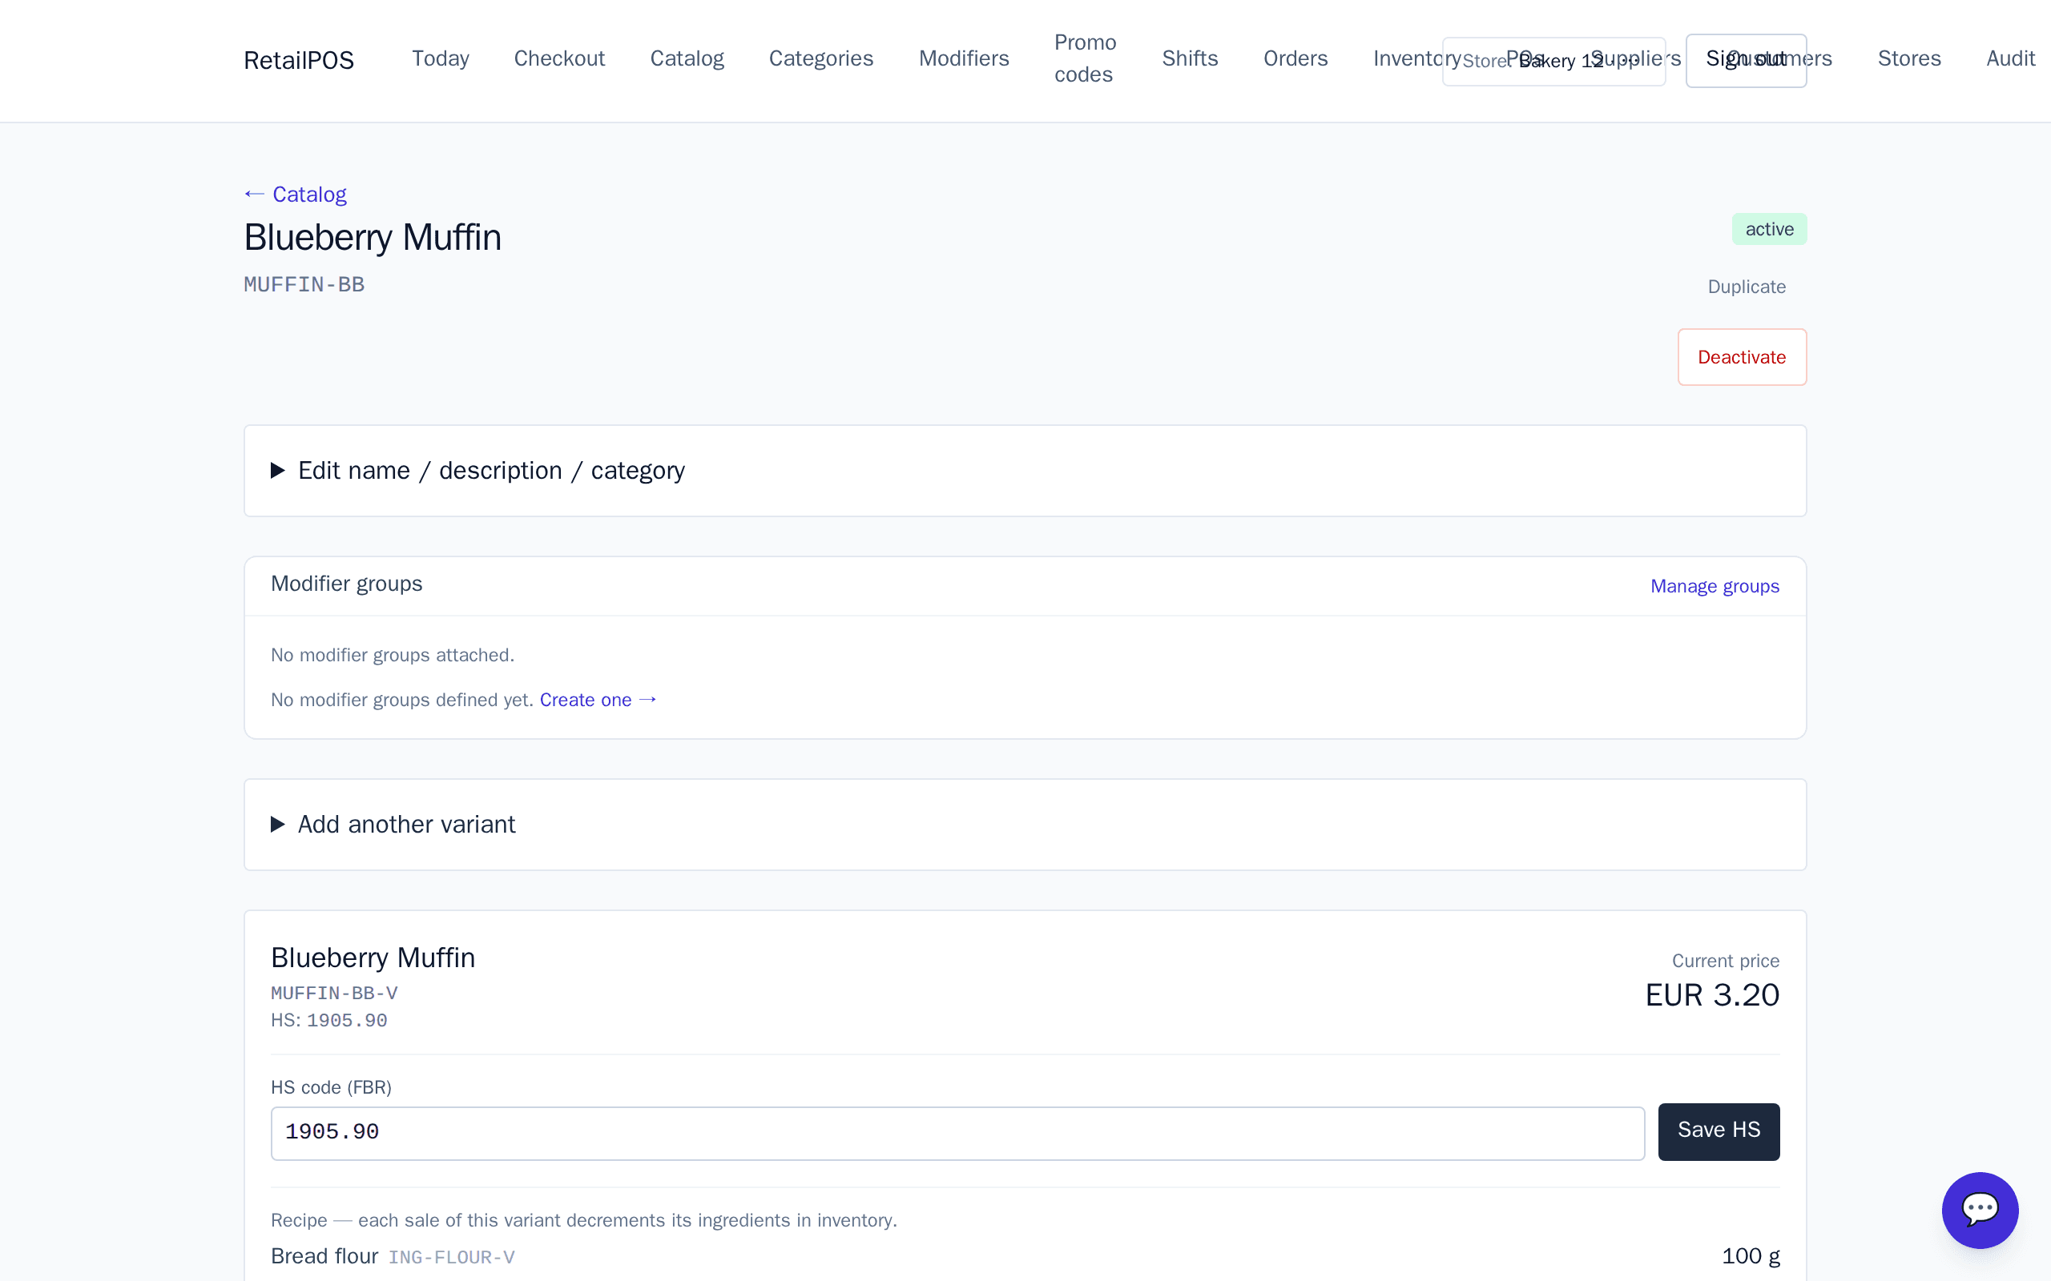
Task: Click the Current price label
Action: [x=1726, y=961]
